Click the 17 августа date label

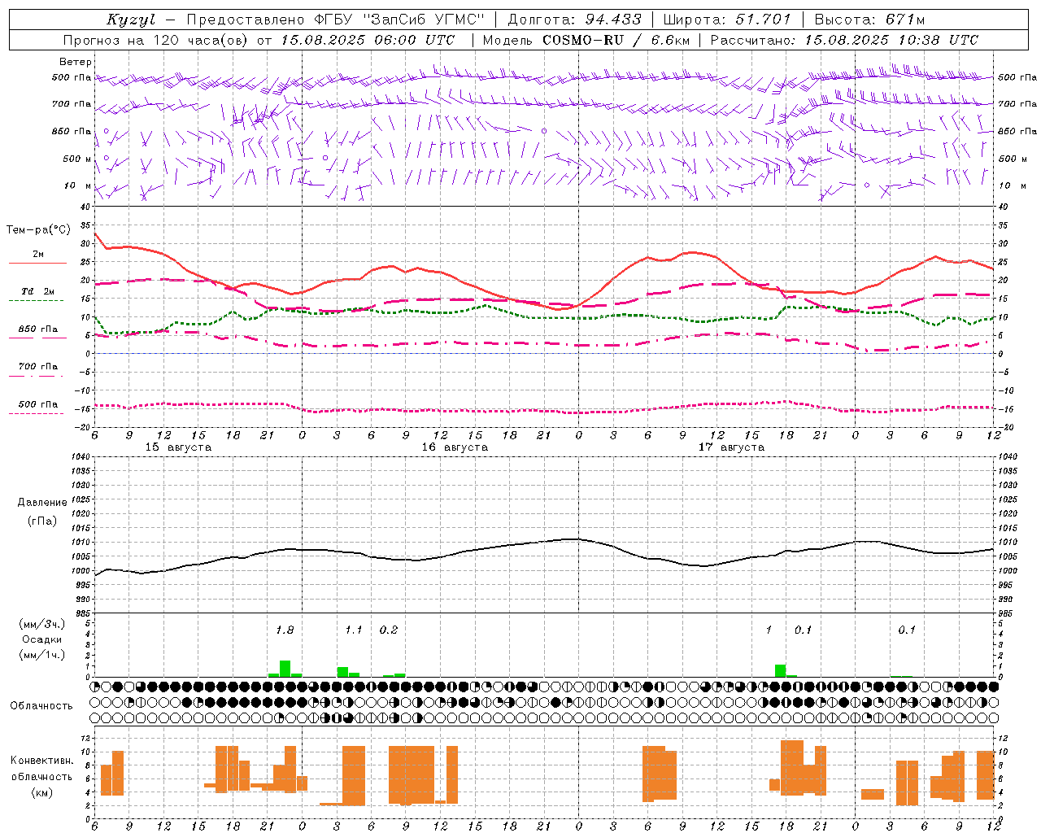pos(731,447)
